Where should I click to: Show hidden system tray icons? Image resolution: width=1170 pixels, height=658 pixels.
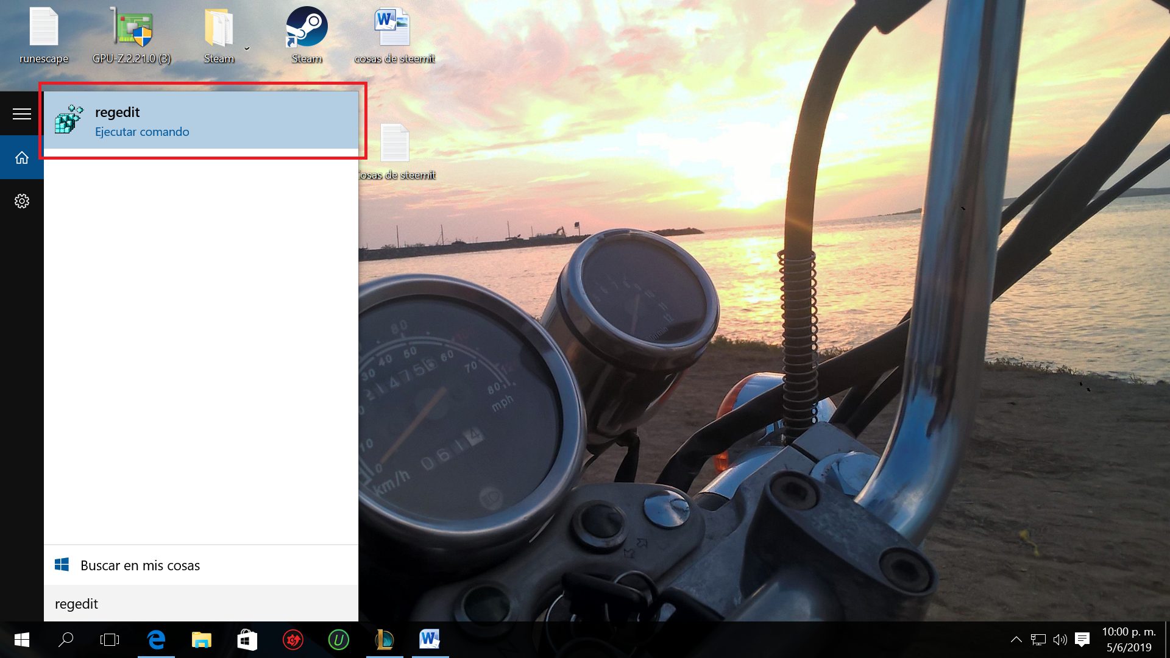(x=1016, y=640)
